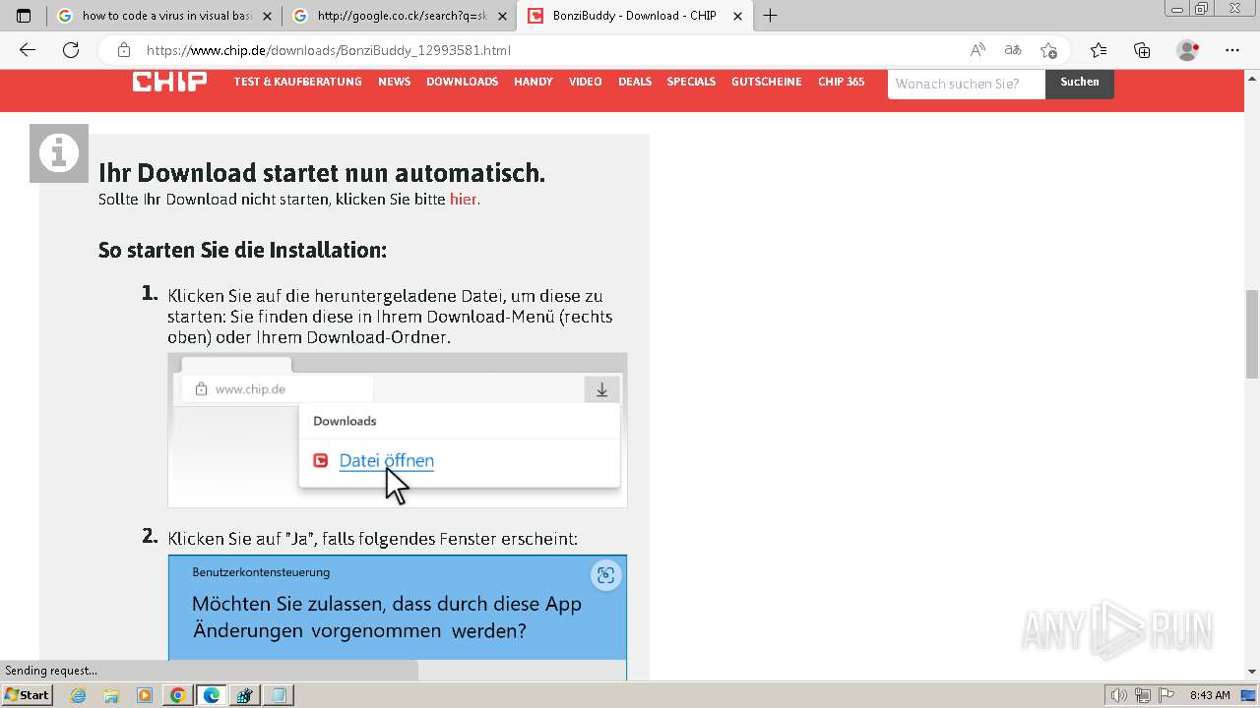Open the translate page icon
This screenshot has height=708, width=1260.
(1012, 50)
